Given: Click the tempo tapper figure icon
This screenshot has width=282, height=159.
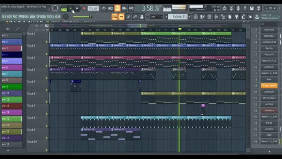Looking at the screenshot, I should pos(243,17).
